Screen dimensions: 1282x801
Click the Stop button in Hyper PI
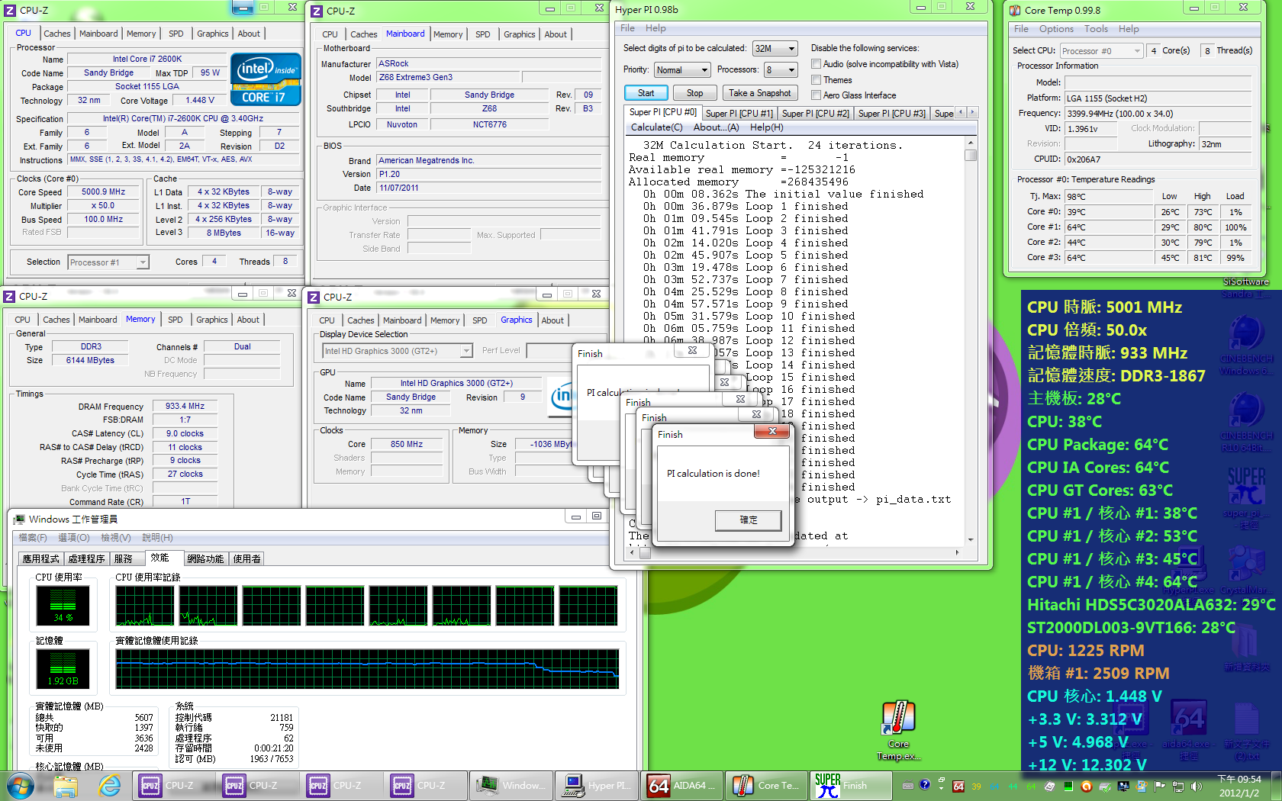pyautogui.click(x=694, y=93)
